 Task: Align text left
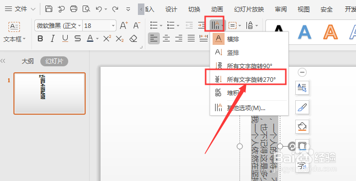pyautogui.click(x=154, y=38)
